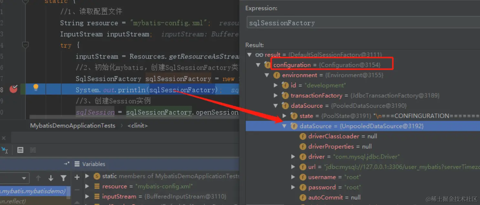Image resolution: width=480 pixels, height=205 pixels.
Task: Expand the id = "development" node
Action: click(x=275, y=85)
